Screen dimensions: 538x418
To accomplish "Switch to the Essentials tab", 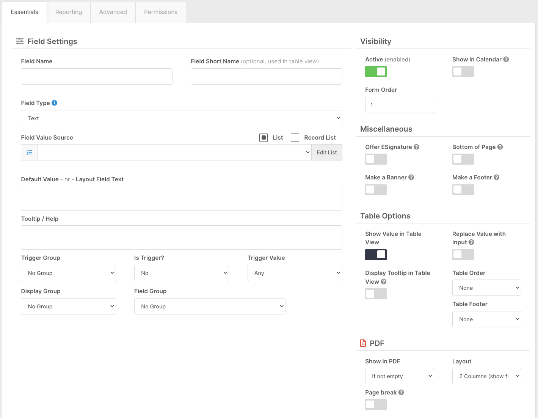I will click(x=24, y=12).
